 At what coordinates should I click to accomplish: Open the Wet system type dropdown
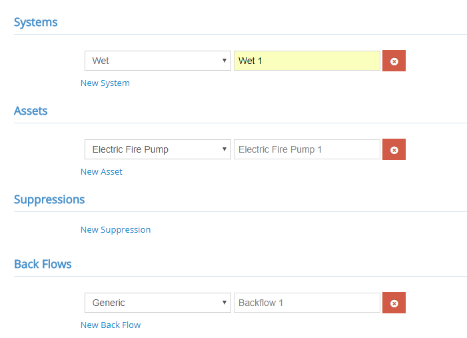(x=158, y=61)
